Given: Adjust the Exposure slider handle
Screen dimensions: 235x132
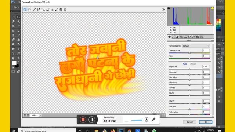Looking at the screenshot, I should (189, 69).
